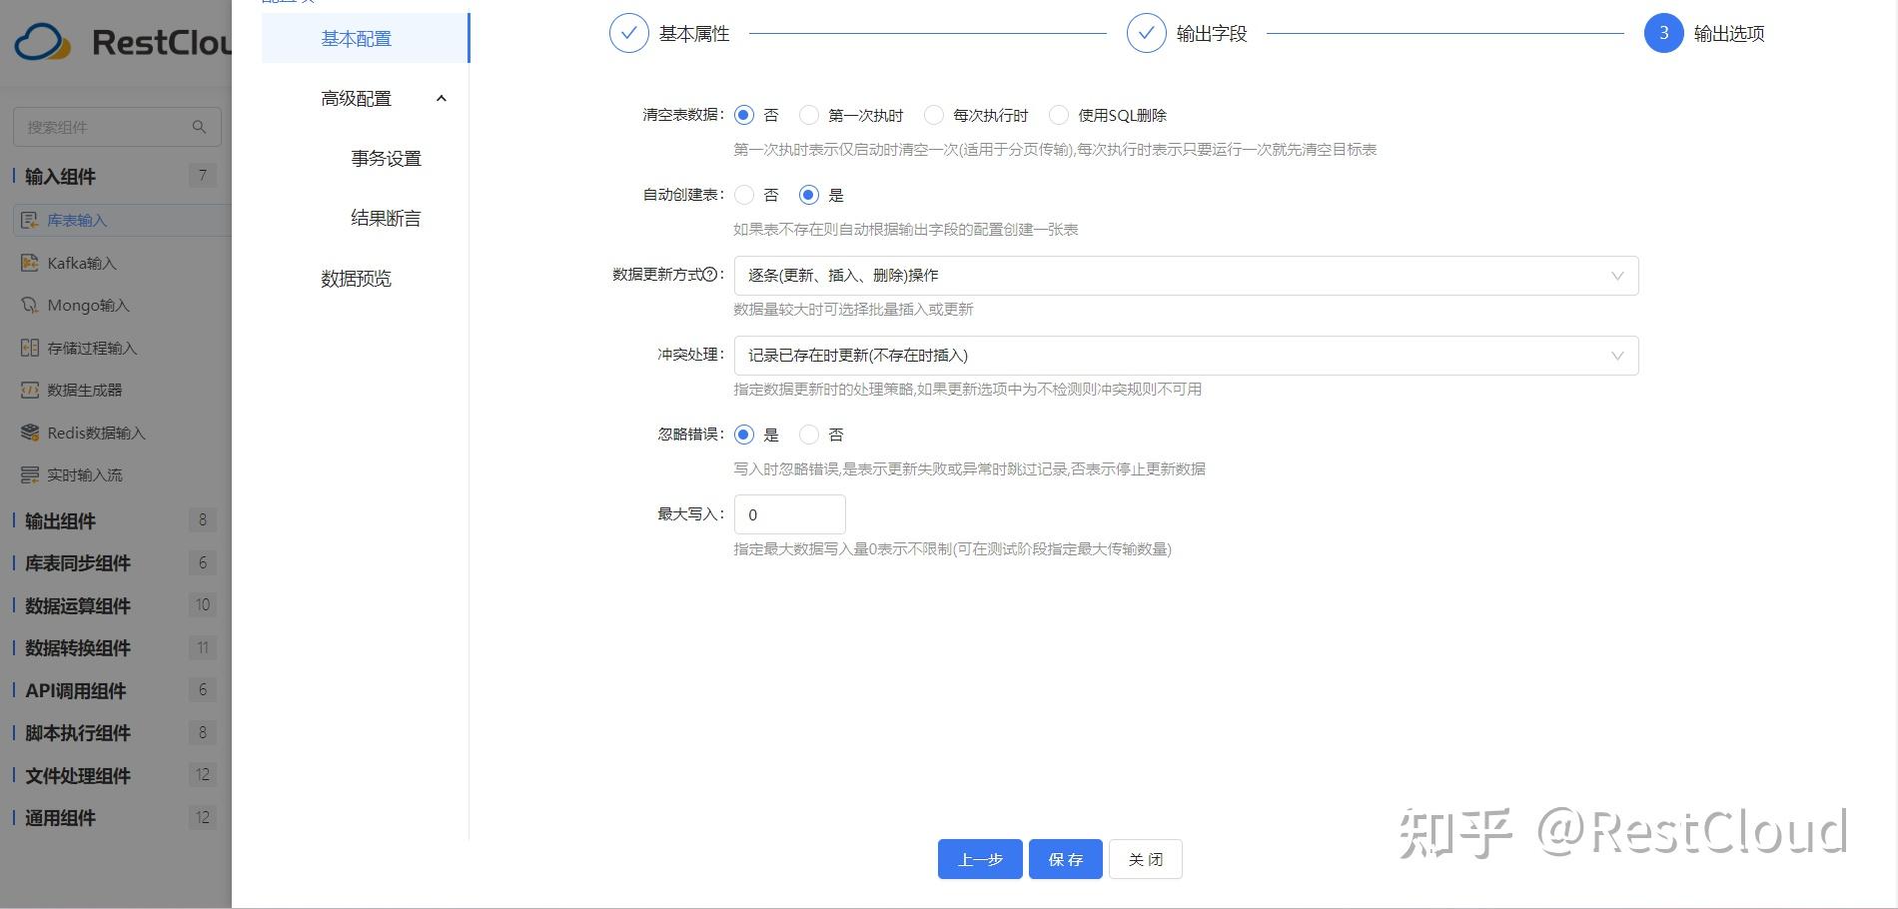Click the 最大写入 input field
The image size is (1898, 909).
click(x=790, y=514)
